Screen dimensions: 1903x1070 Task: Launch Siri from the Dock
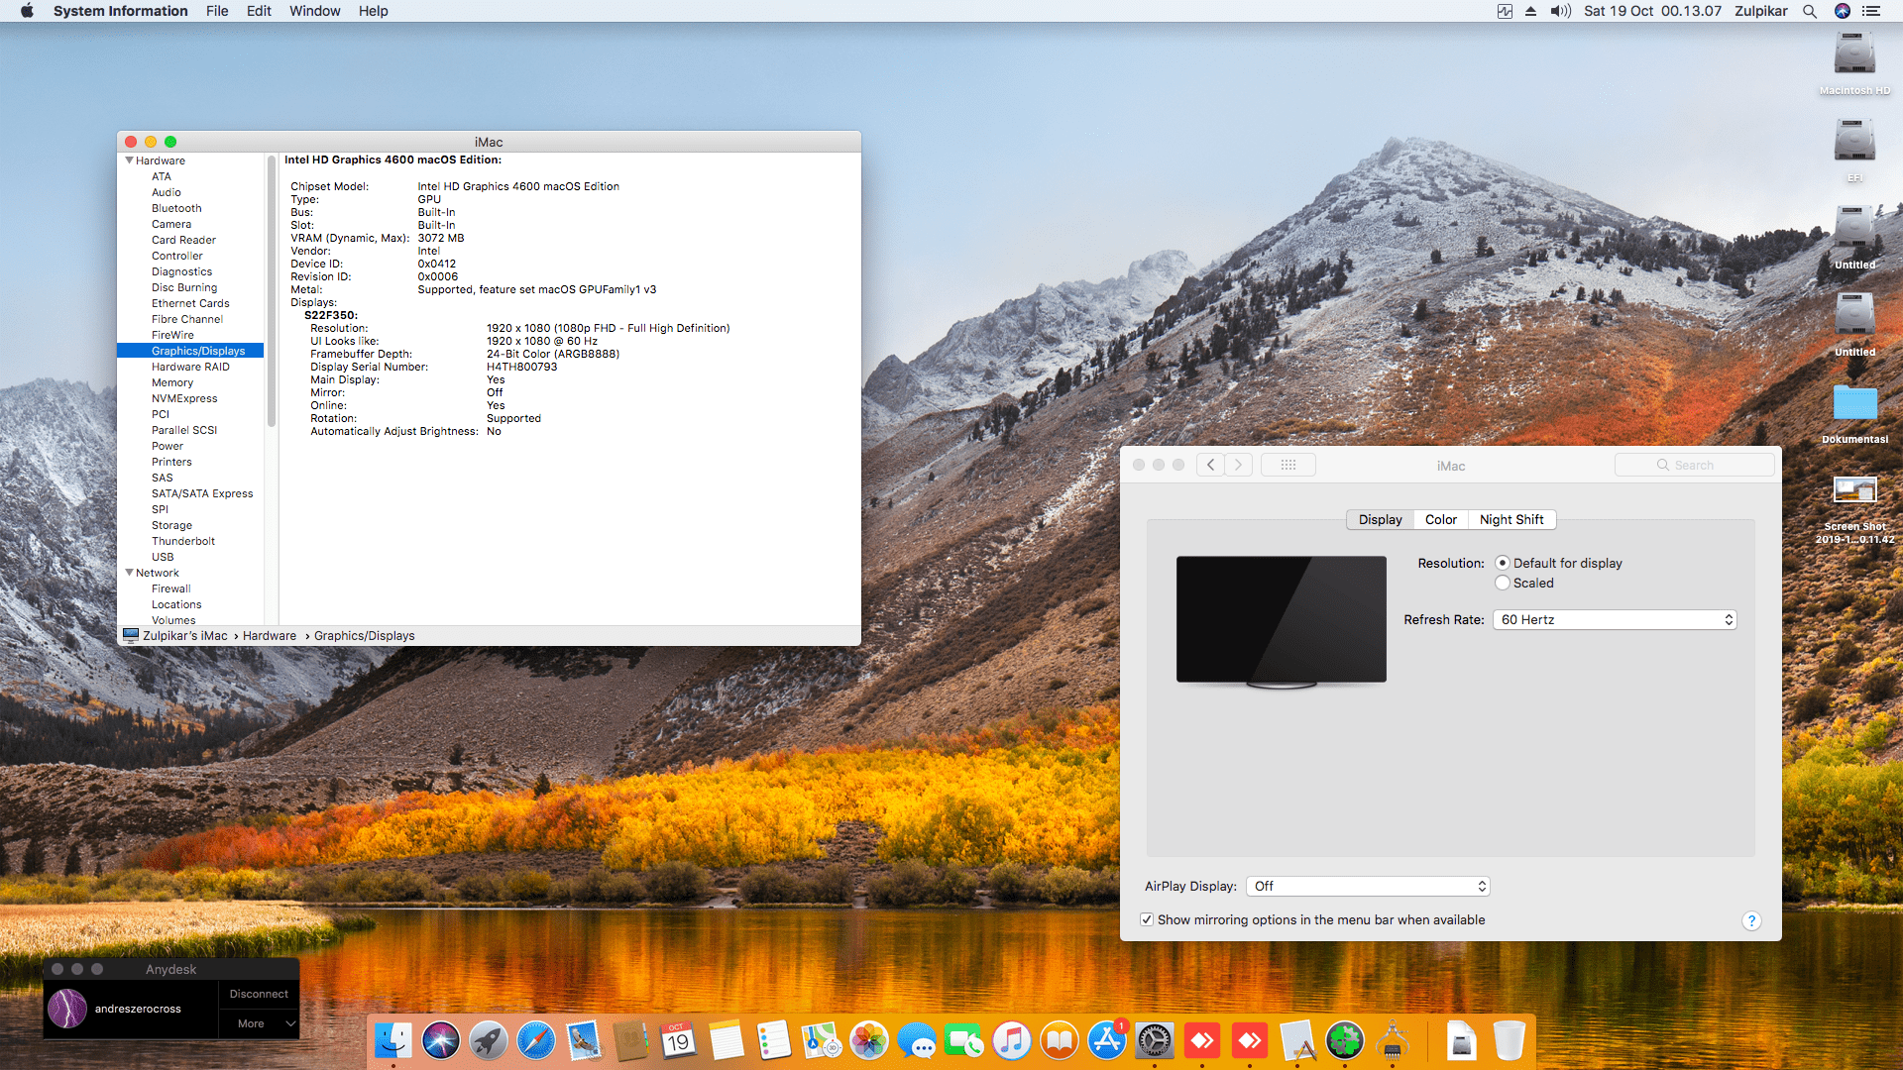tap(441, 1041)
